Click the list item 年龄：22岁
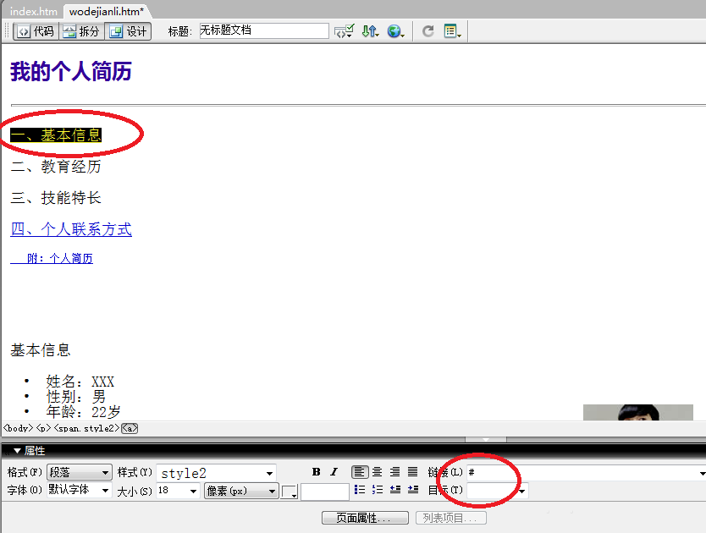Screen dimensions: 706x533 83,412
